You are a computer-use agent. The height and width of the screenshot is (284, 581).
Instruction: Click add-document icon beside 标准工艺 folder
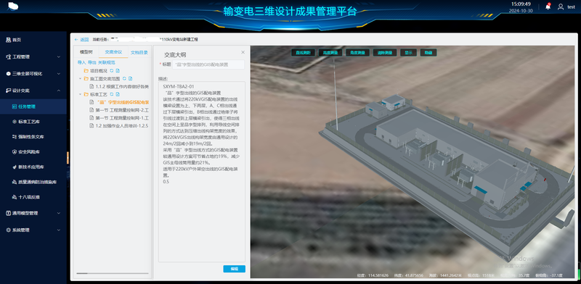(118, 94)
